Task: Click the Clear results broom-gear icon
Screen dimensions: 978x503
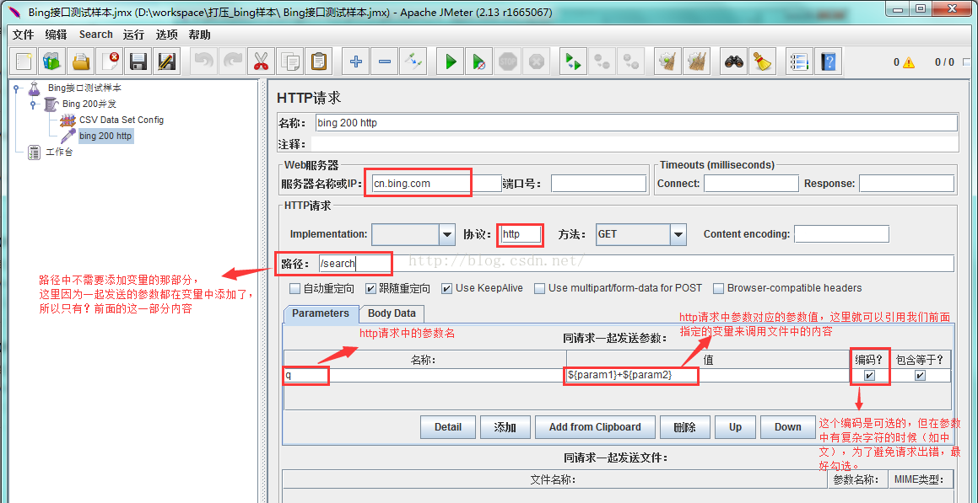Action: click(x=667, y=61)
